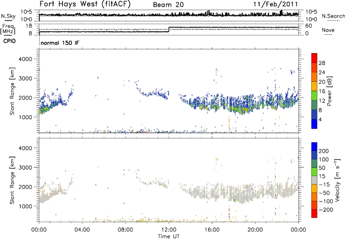Click the '04:00' time axis tick label

(82, 230)
